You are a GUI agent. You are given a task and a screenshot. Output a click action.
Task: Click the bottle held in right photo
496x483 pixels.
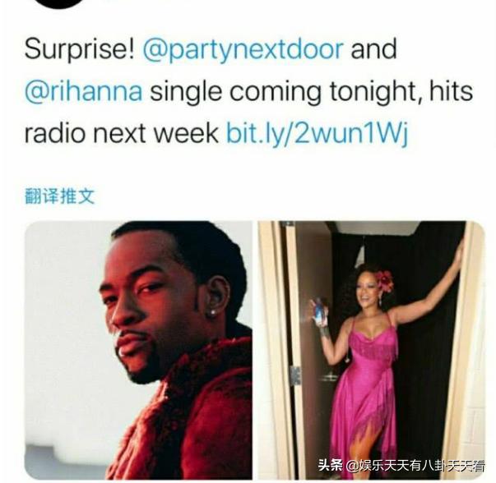pos(318,311)
